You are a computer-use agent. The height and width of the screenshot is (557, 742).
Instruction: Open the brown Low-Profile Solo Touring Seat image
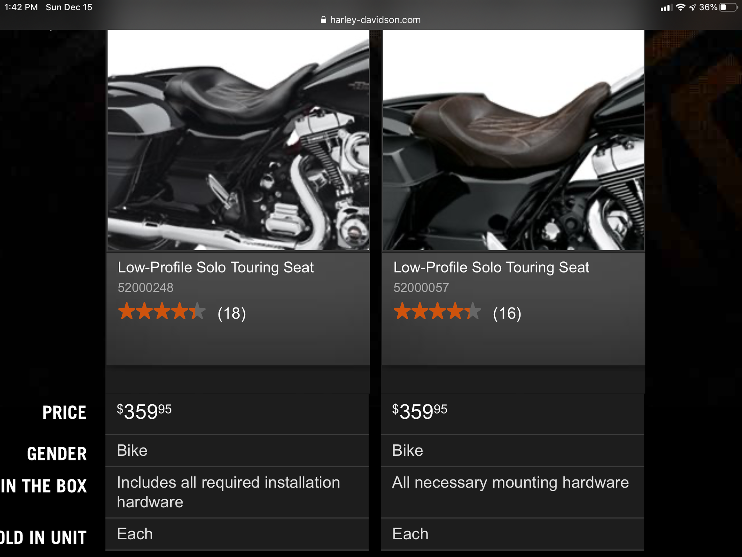513,140
